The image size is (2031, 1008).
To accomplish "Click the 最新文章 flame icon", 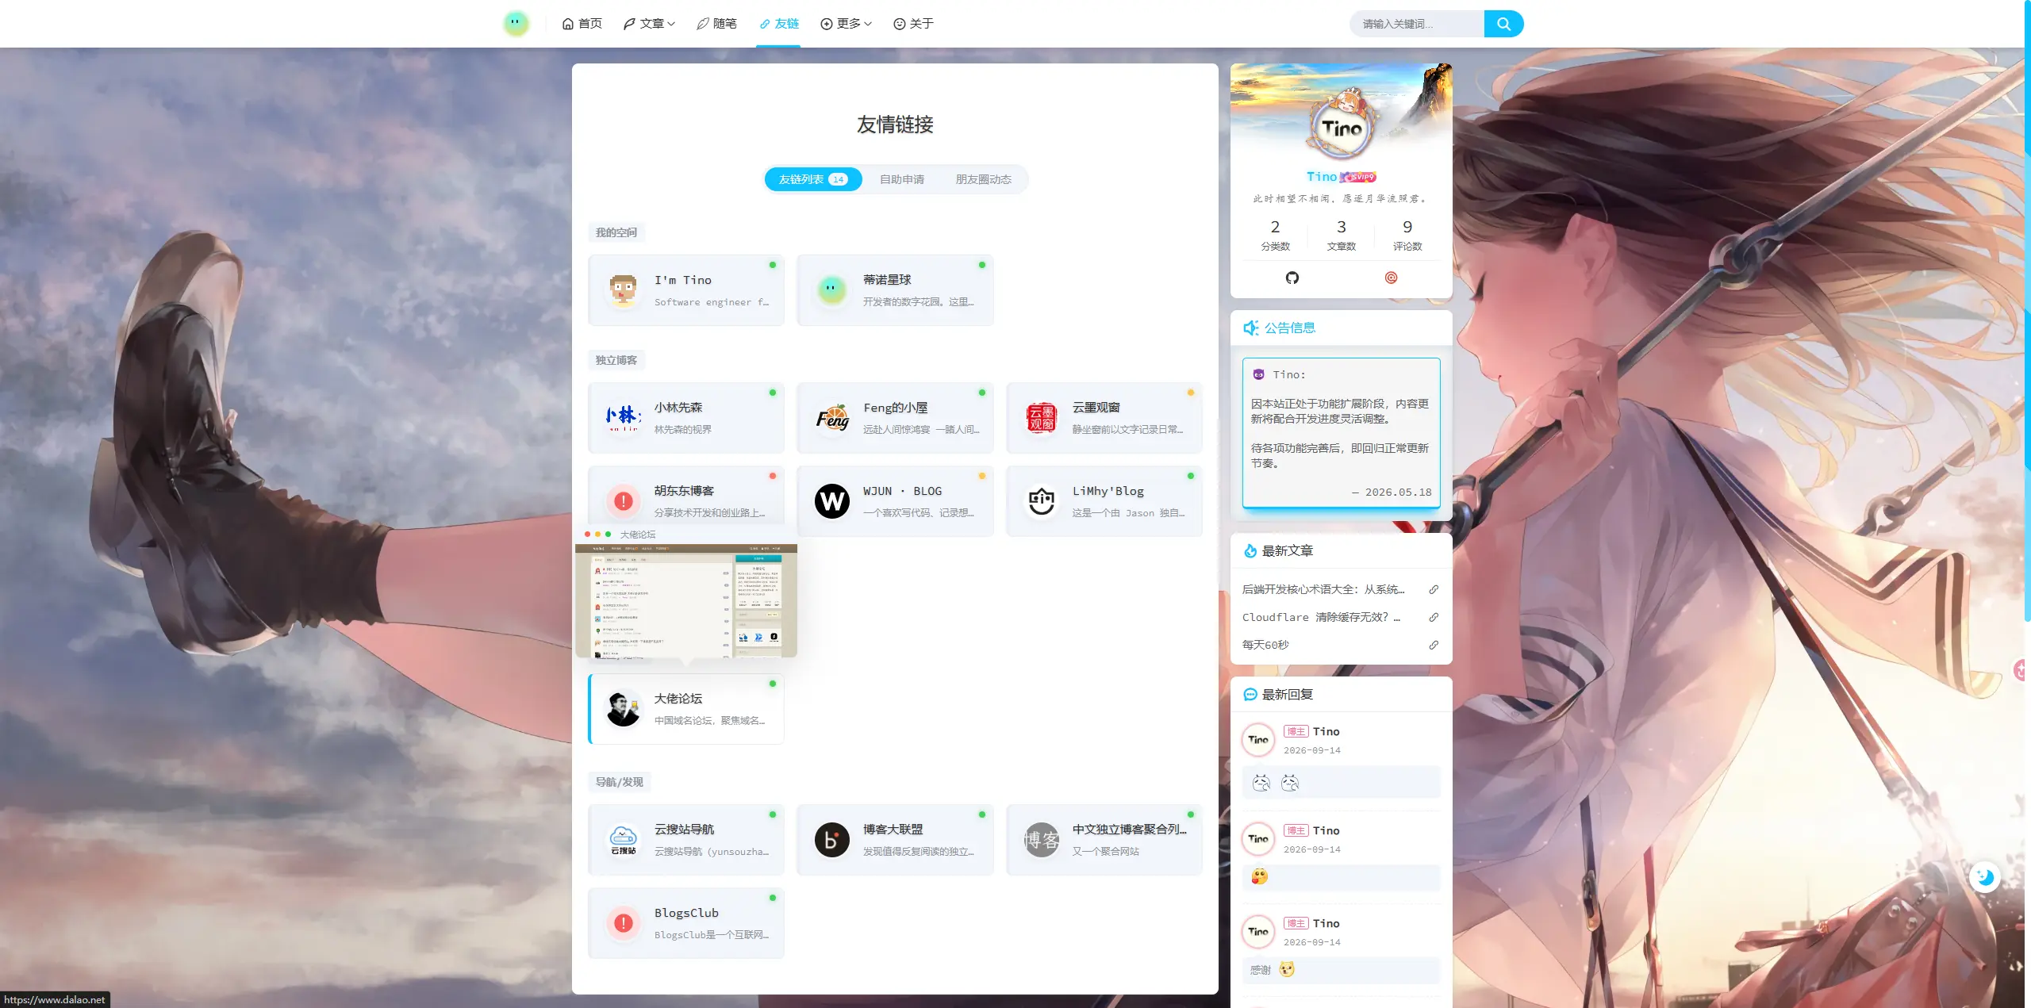I will (x=1250, y=550).
